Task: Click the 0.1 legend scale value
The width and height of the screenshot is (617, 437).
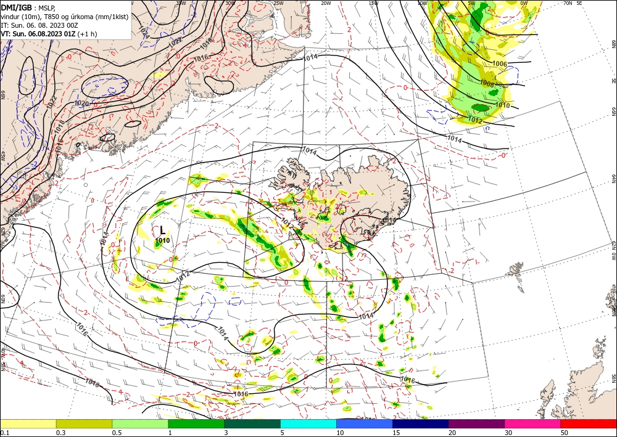Action: (5, 433)
